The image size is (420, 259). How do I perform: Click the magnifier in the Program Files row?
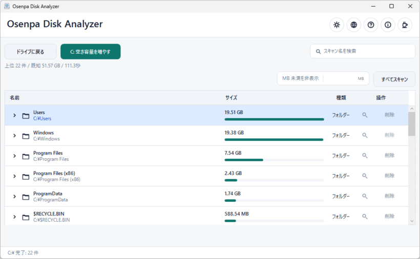(365, 156)
